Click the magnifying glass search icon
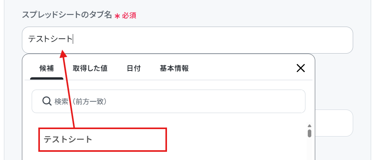The width and height of the screenshot is (377, 160). [x=47, y=101]
